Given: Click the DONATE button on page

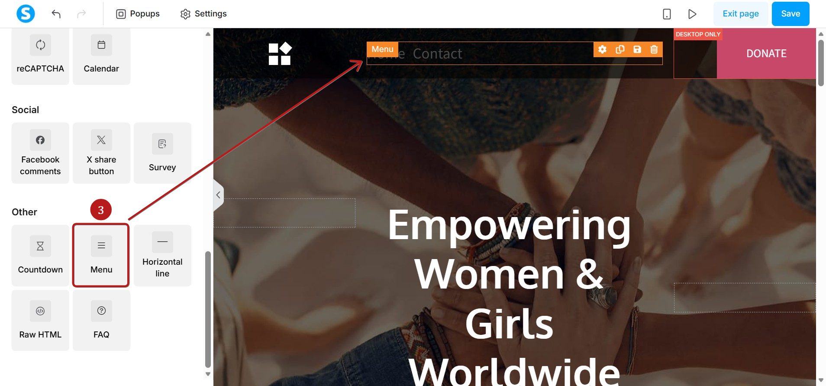Looking at the screenshot, I should pyautogui.click(x=766, y=53).
